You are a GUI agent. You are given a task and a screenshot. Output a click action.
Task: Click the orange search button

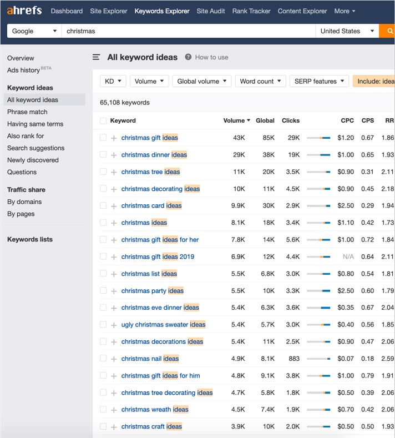(387, 31)
